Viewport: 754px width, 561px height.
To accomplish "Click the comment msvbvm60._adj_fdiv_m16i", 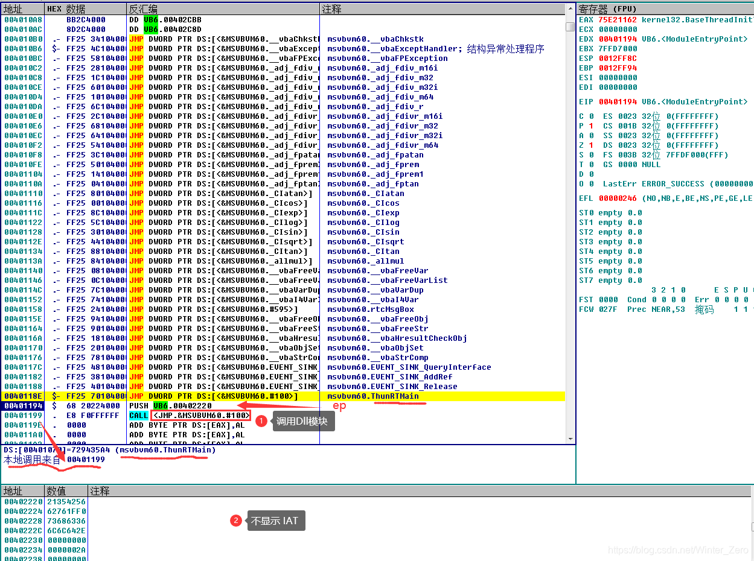I will point(383,68).
